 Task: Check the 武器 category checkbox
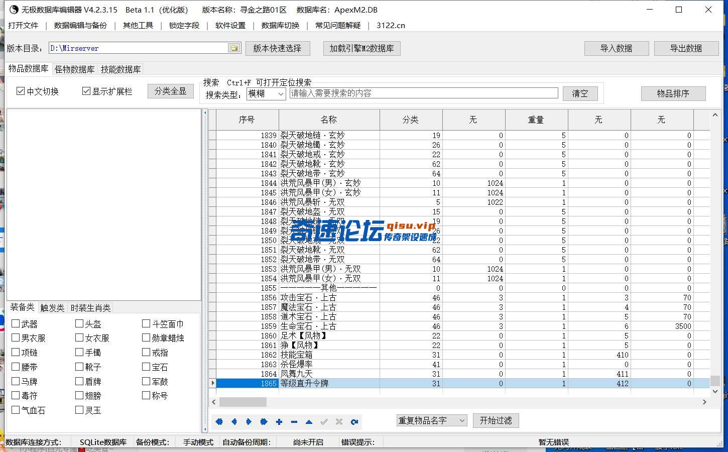[x=16, y=323]
